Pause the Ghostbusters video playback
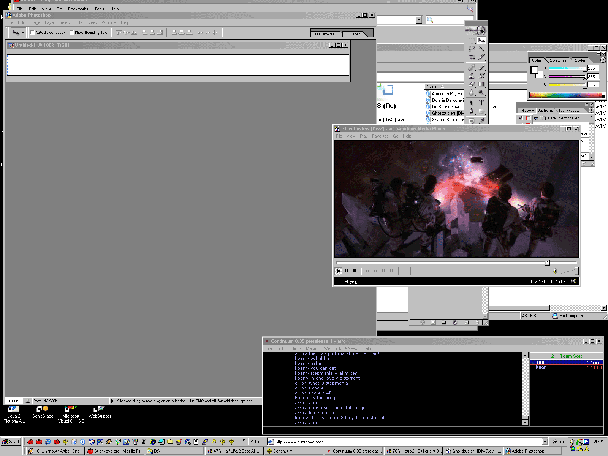 point(347,271)
